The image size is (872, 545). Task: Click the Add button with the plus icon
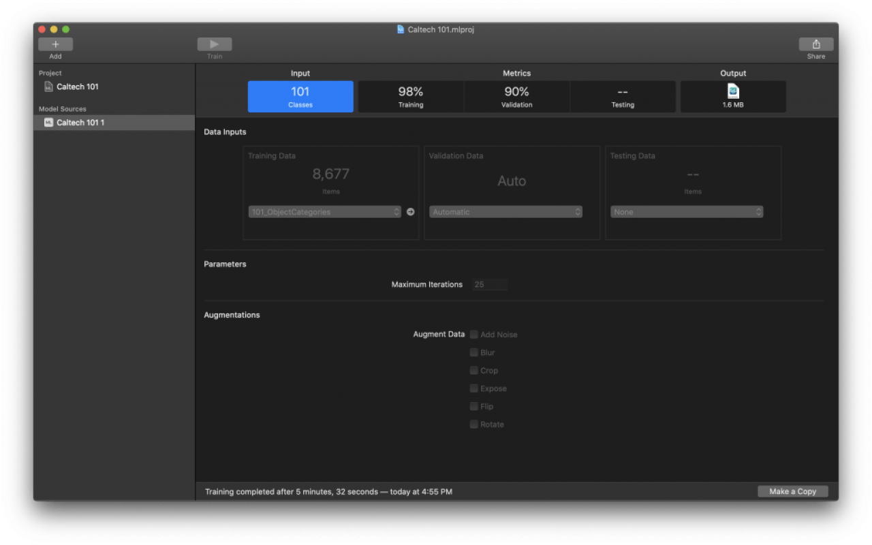55,44
